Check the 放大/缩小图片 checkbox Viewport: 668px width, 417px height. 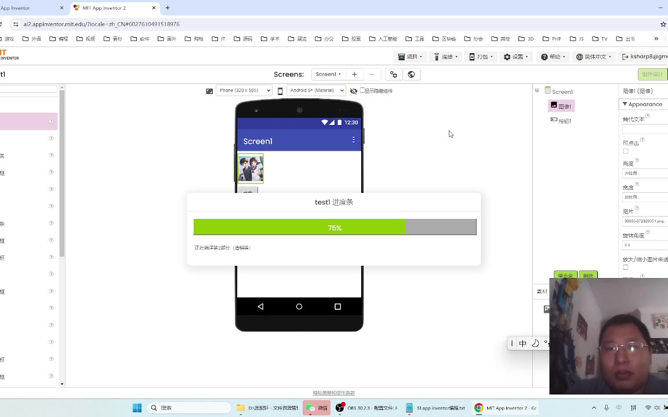pyautogui.click(x=626, y=268)
